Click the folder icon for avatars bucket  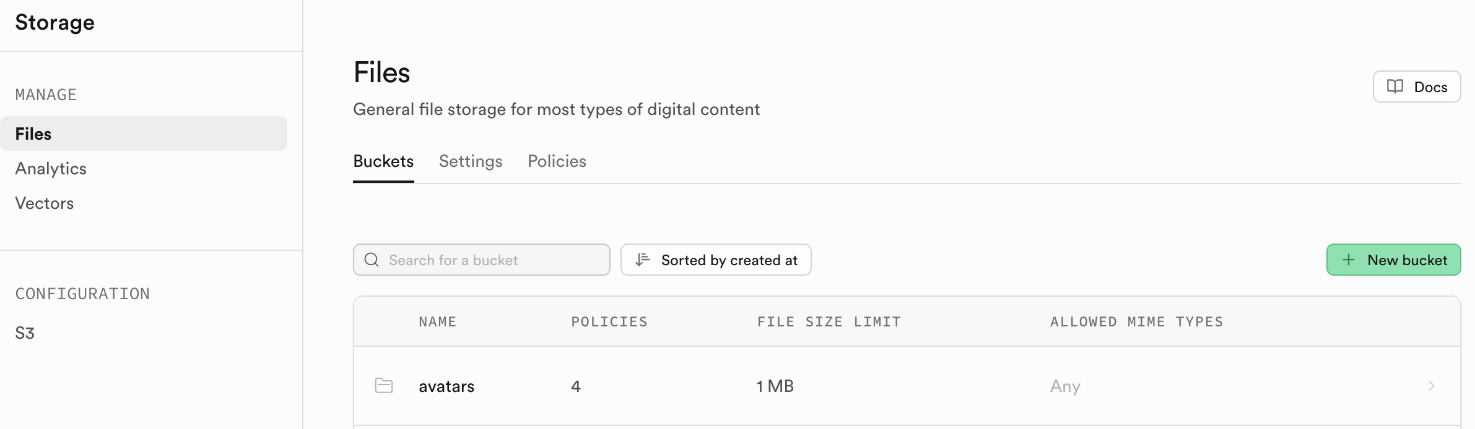[384, 386]
